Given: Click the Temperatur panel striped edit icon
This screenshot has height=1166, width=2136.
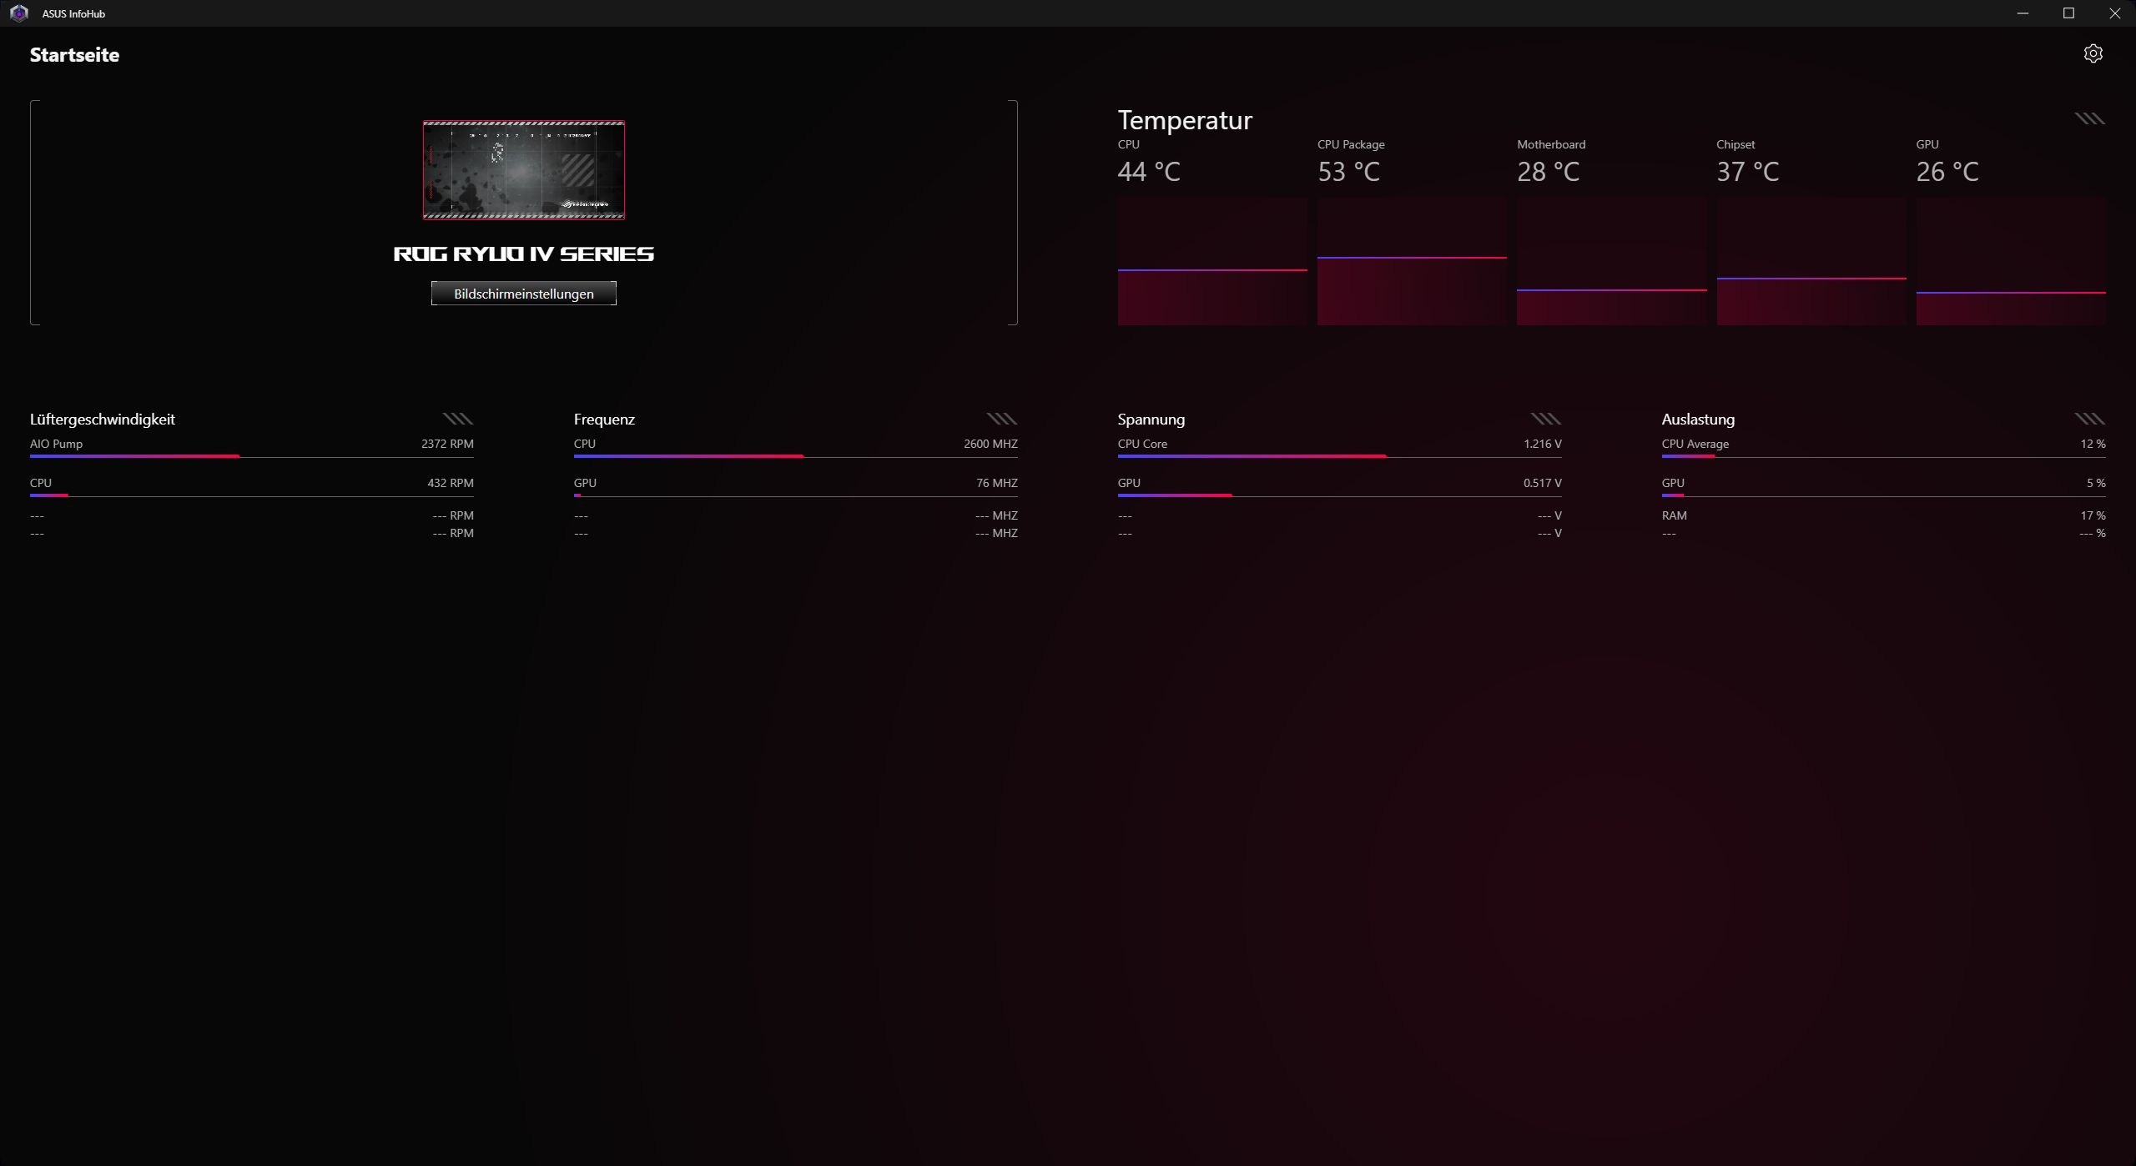Looking at the screenshot, I should tap(2088, 118).
